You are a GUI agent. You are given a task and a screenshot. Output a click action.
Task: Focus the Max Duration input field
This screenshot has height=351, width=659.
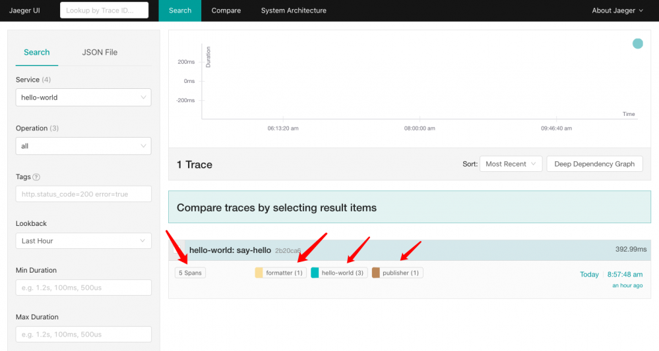[83, 335]
